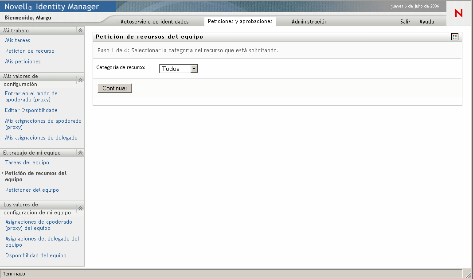
Task: Open Editar Disponibilidade link
Action: (31, 110)
